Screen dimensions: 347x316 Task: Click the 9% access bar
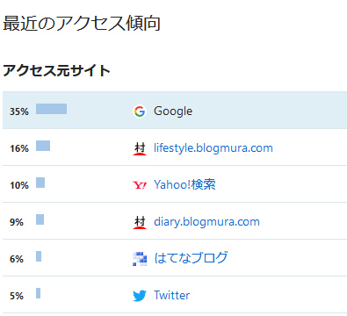click(40, 219)
